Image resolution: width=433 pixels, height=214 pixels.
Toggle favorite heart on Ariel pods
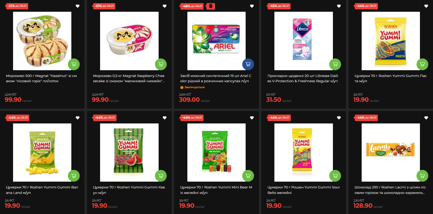click(252, 6)
